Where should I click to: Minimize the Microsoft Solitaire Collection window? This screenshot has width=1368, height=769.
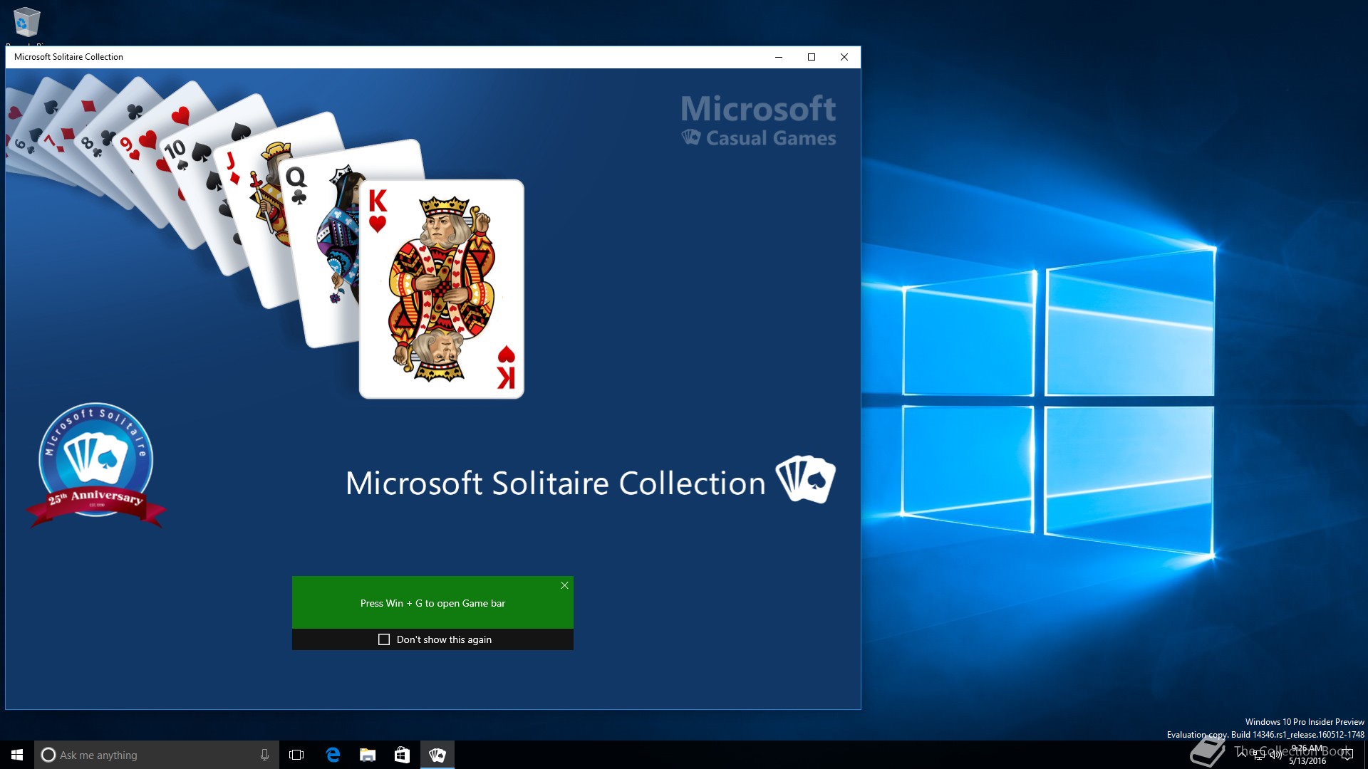779,57
